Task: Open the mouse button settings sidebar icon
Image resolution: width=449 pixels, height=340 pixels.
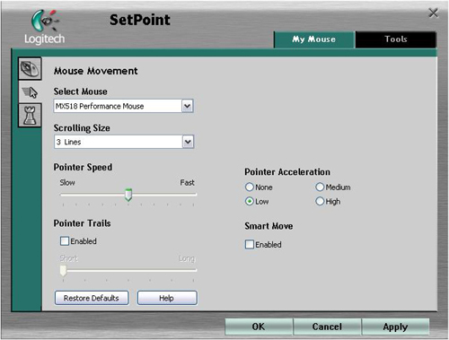Action: [30, 69]
